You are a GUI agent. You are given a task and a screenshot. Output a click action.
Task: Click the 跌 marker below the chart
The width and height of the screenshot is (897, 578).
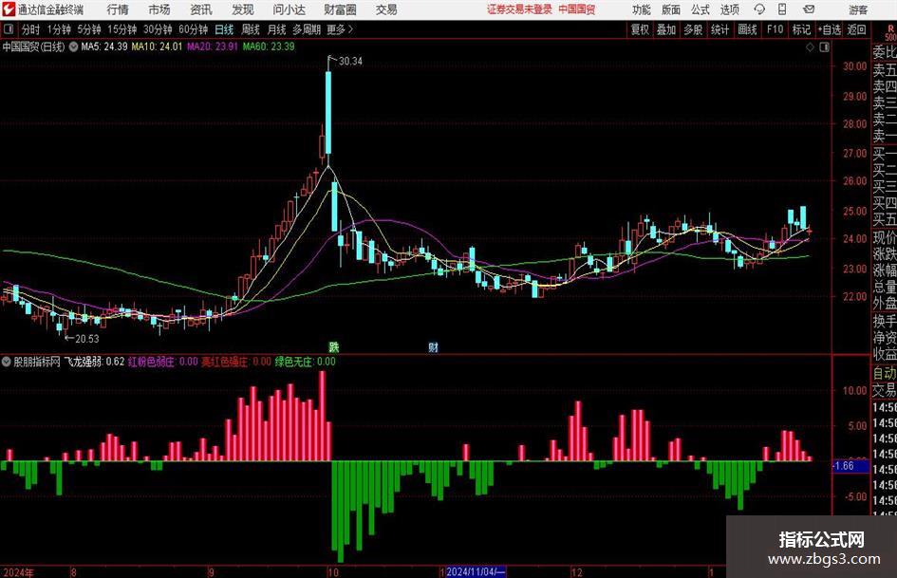[334, 346]
